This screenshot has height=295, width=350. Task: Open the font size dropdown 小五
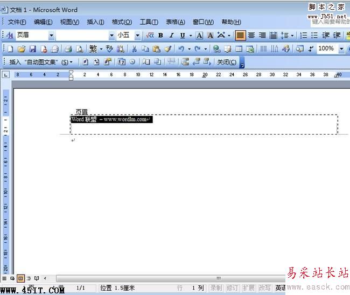(x=137, y=35)
